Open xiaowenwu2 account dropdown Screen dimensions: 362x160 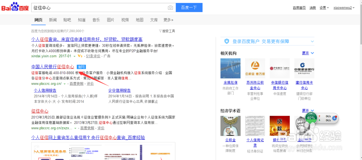coord(344,8)
